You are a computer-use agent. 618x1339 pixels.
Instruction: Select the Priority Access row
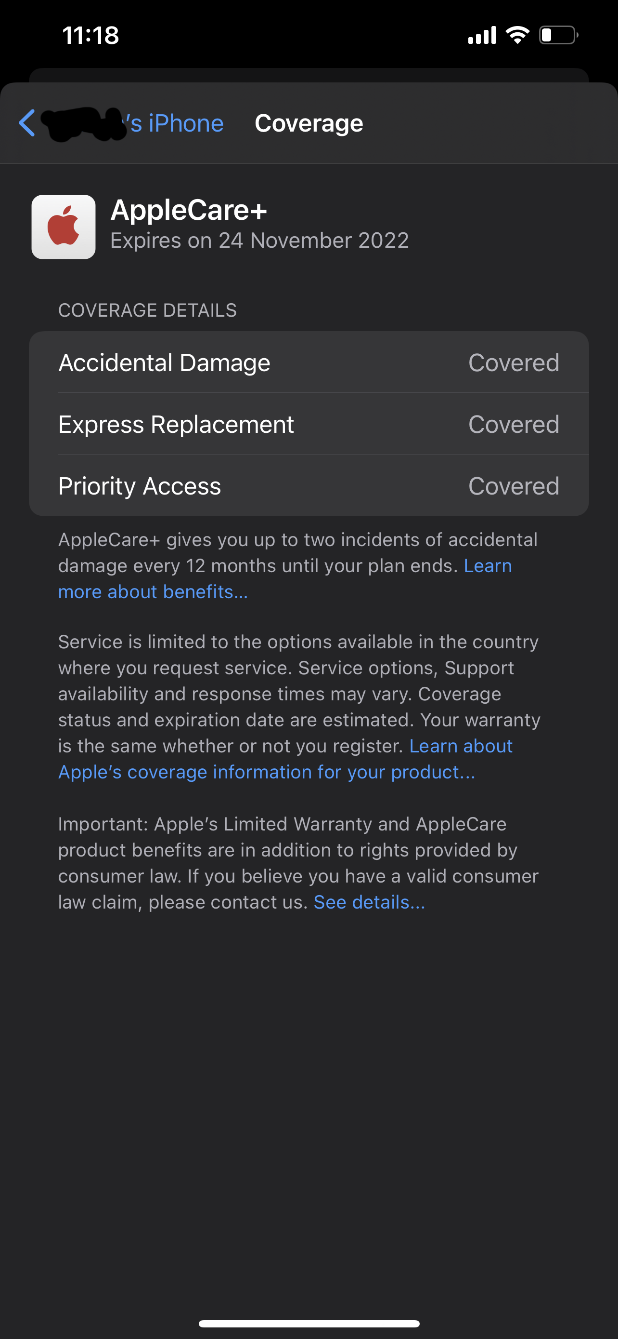[140, 486]
